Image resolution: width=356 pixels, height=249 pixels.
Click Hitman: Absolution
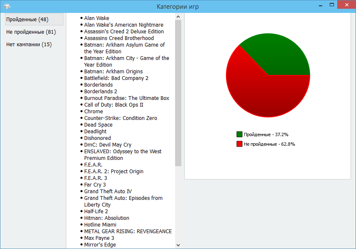(107, 218)
